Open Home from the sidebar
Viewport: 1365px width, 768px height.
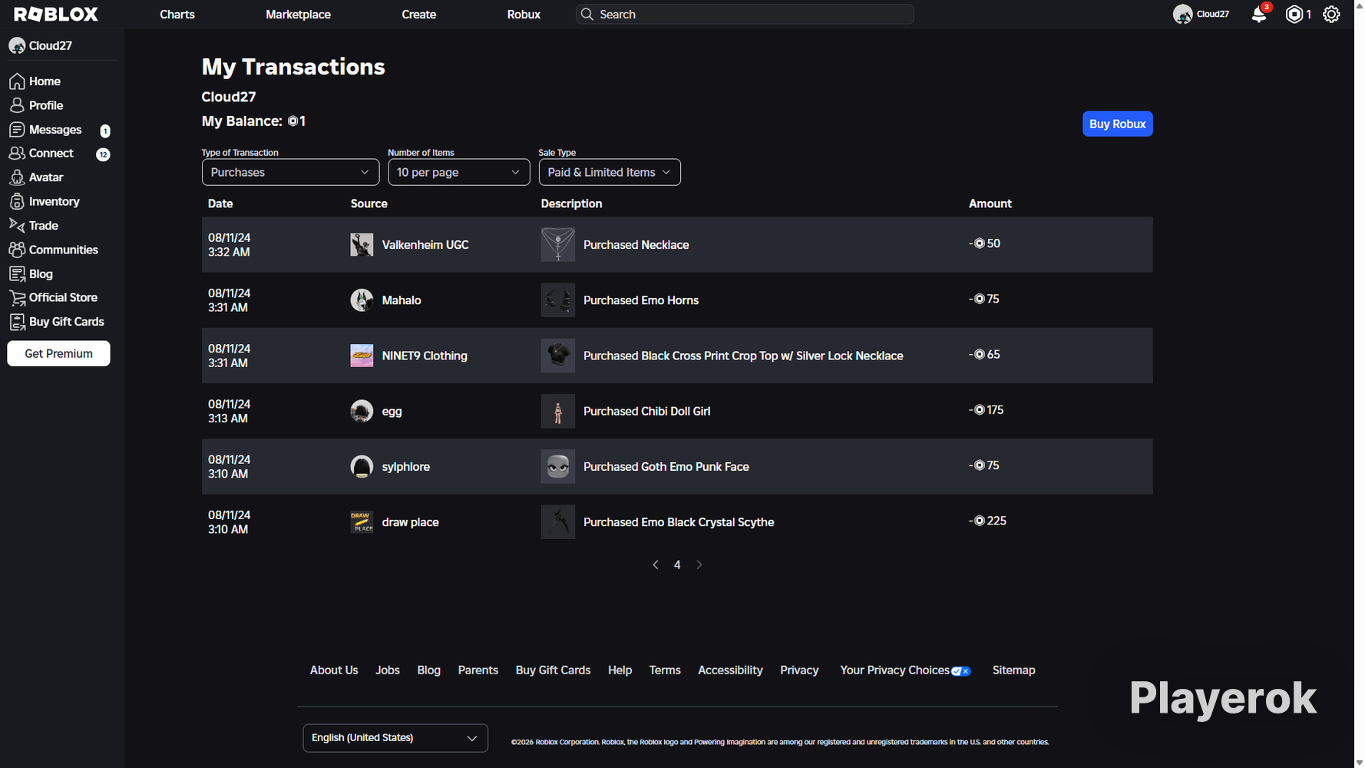pos(35,81)
